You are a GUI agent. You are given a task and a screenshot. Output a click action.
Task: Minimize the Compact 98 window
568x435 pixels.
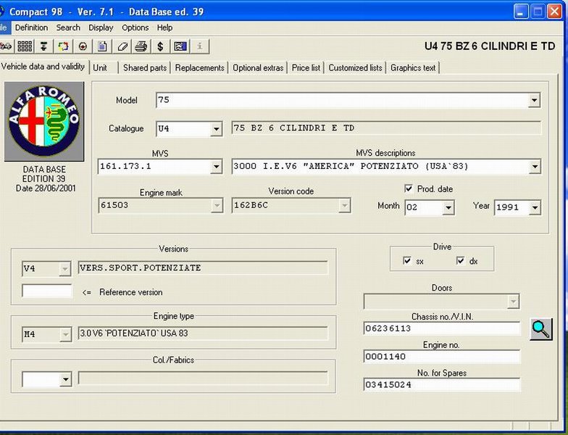click(x=521, y=12)
